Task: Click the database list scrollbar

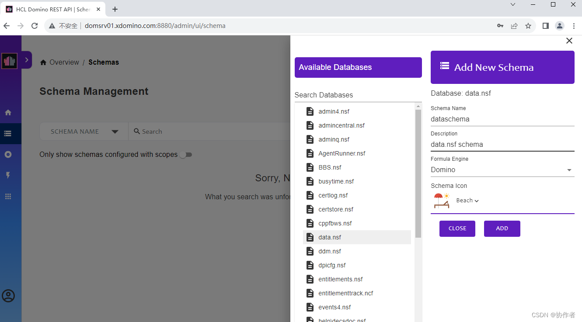Action: pyautogui.click(x=418, y=173)
